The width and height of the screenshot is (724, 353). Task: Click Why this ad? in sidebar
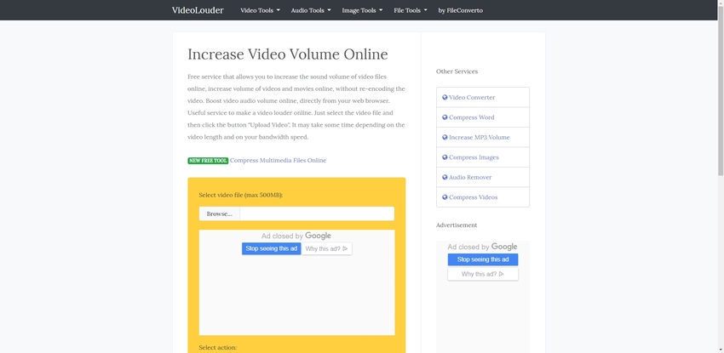(483, 274)
